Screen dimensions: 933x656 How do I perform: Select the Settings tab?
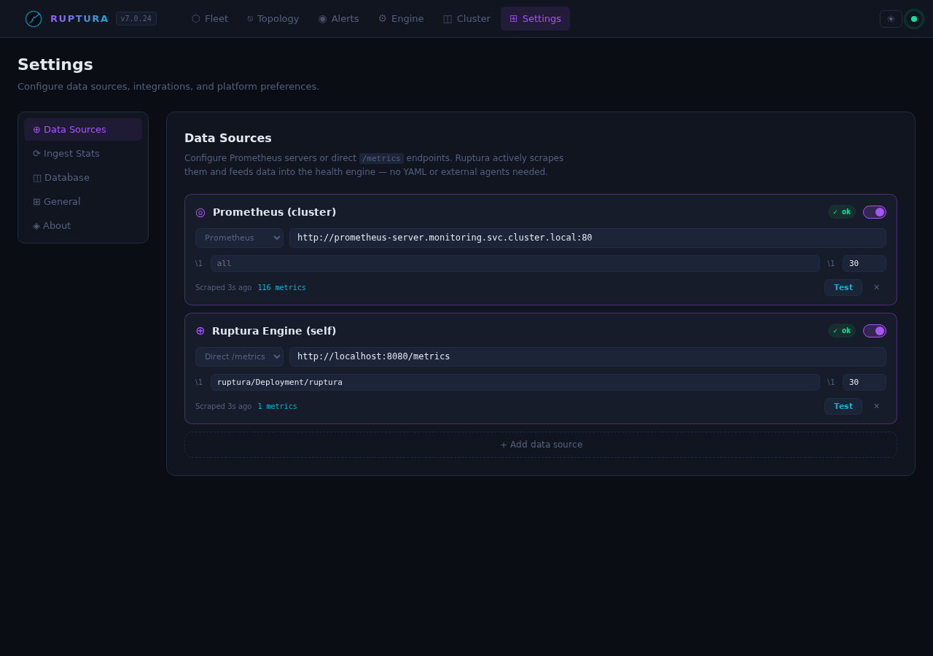(x=535, y=19)
